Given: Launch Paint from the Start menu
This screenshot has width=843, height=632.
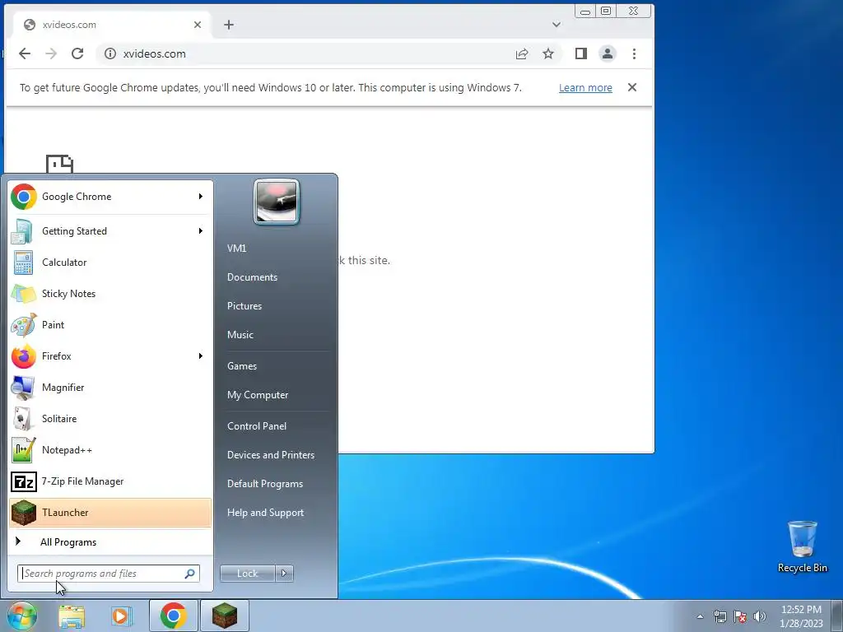Looking at the screenshot, I should [x=110, y=324].
